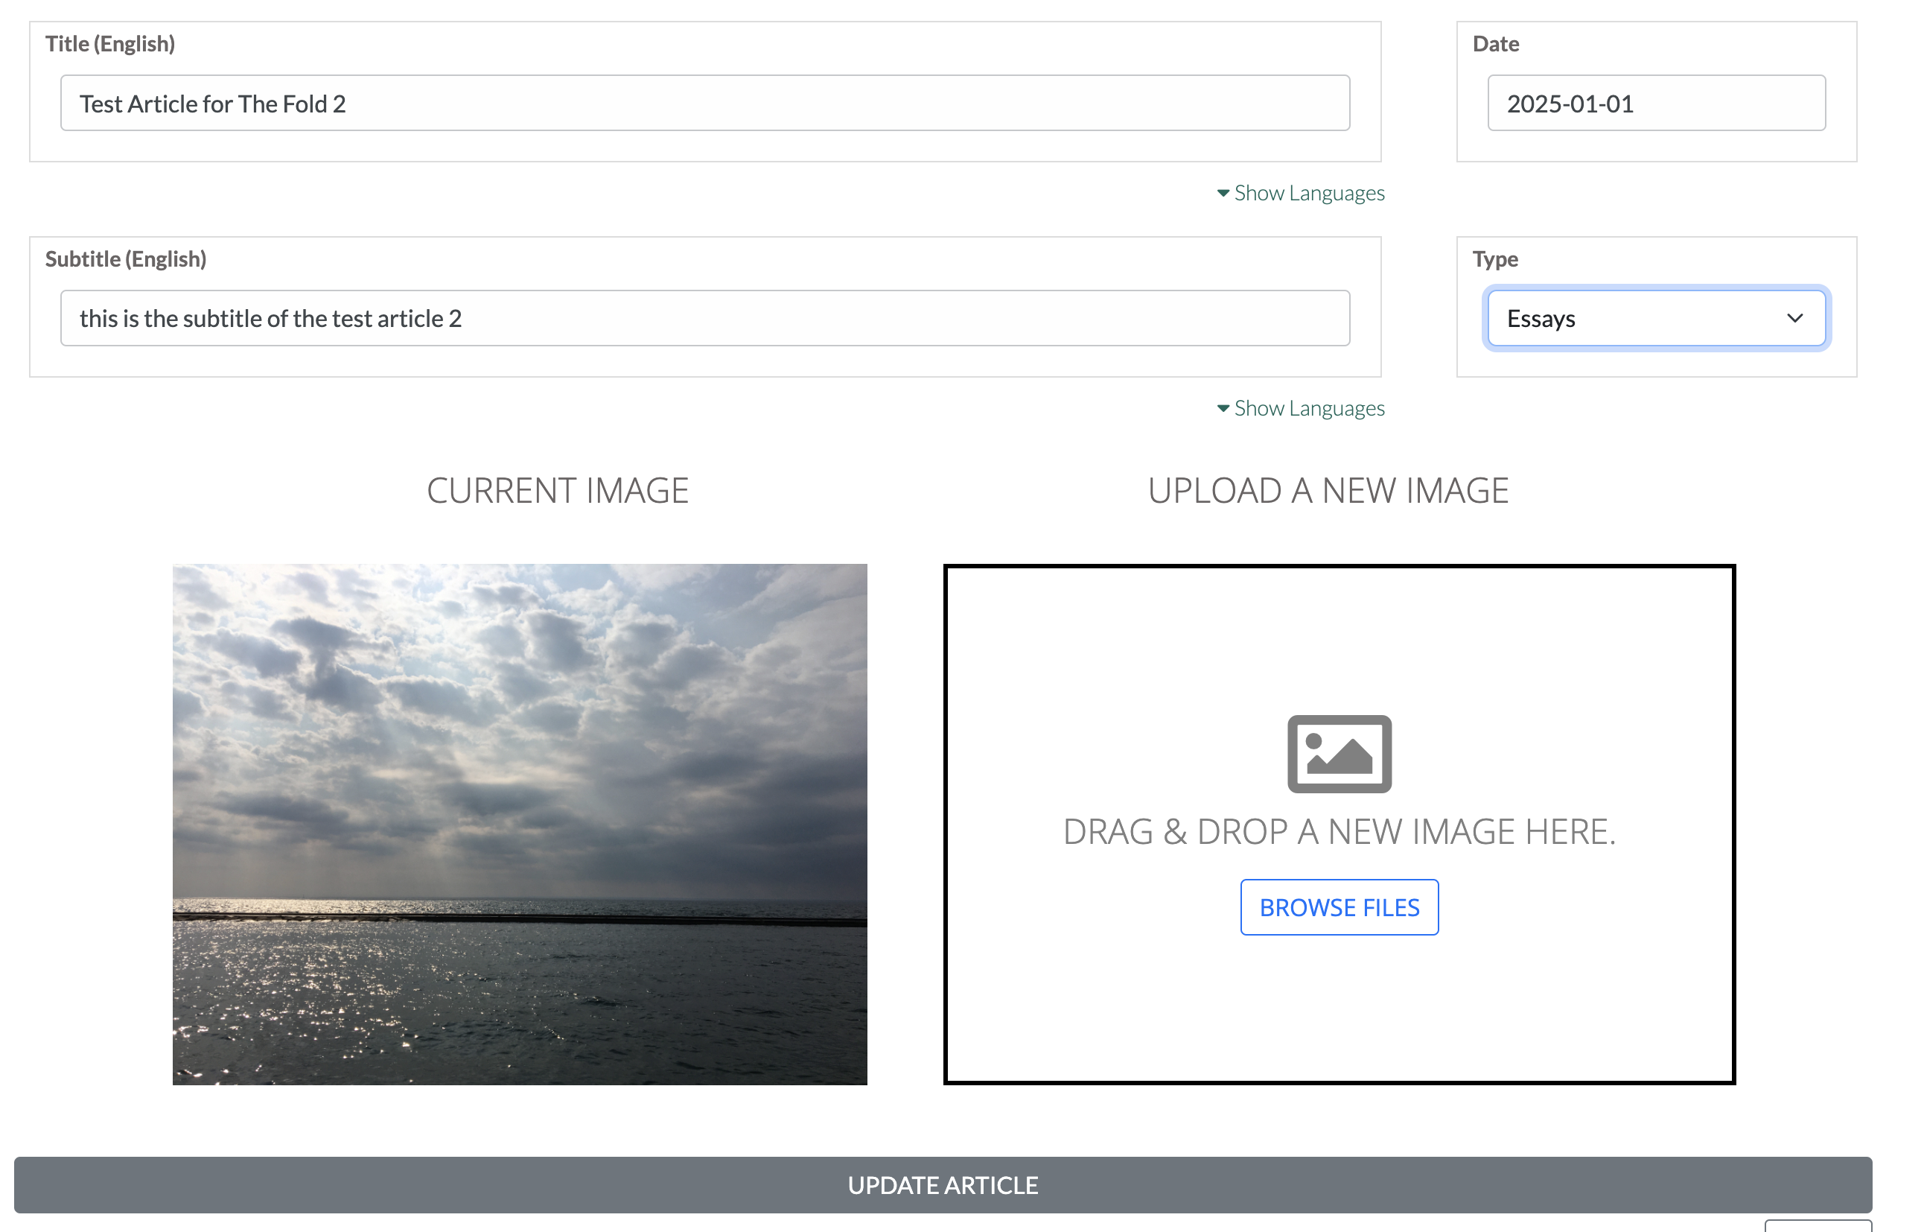Select Essays in the Type combo box
Viewport: 1924px width, 1232px height.
pyautogui.click(x=1657, y=317)
